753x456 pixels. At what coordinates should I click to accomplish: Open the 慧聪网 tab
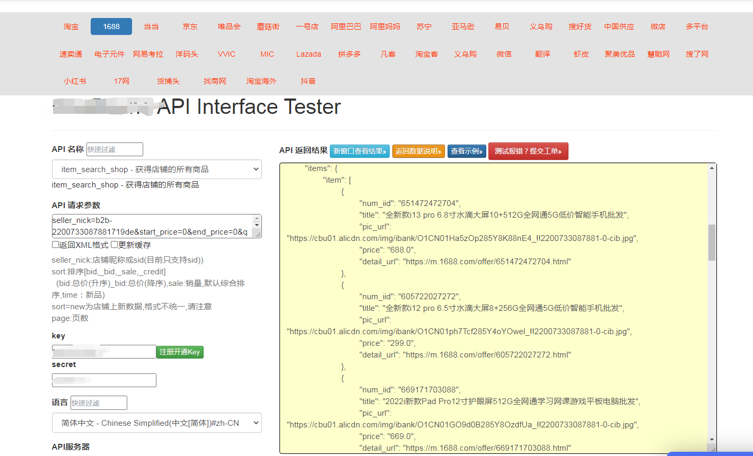click(x=659, y=54)
